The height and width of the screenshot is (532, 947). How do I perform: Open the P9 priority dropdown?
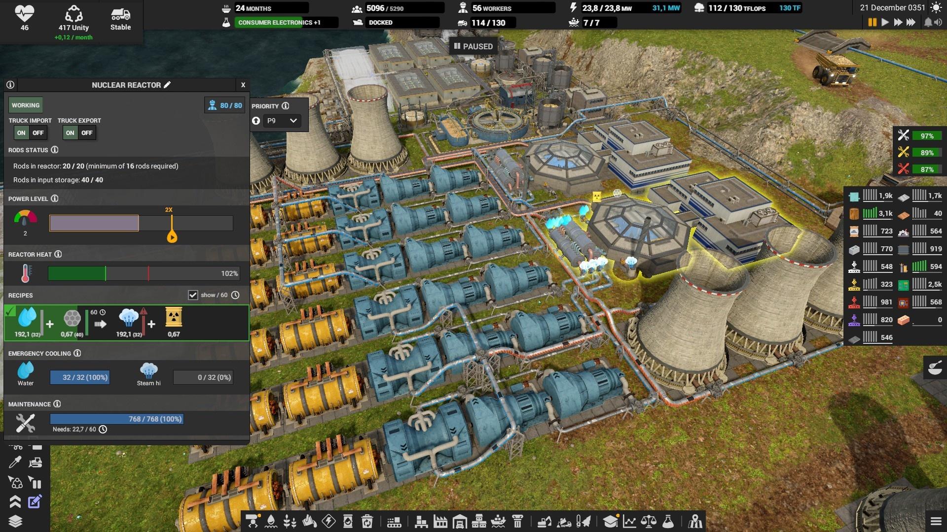pyautogui.click(x=282, y=121)
